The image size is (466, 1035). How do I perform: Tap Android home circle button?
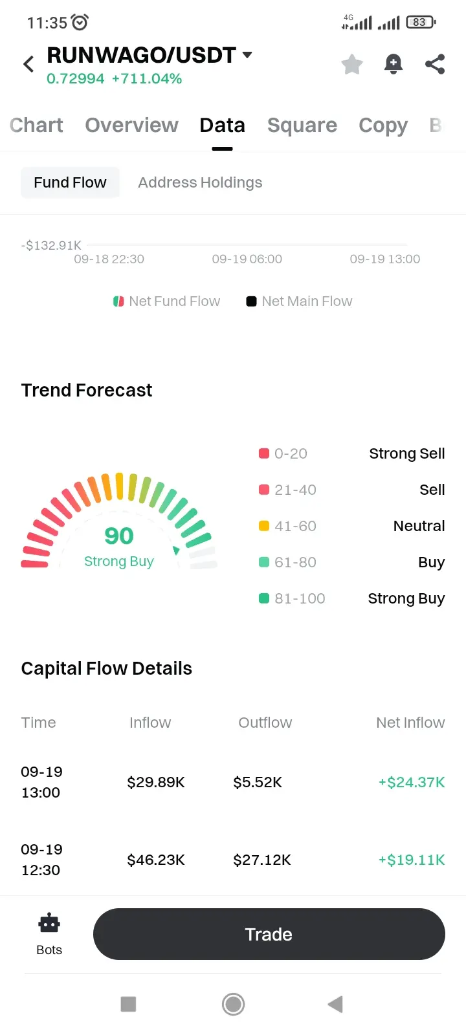click(x=233, y=1004)
